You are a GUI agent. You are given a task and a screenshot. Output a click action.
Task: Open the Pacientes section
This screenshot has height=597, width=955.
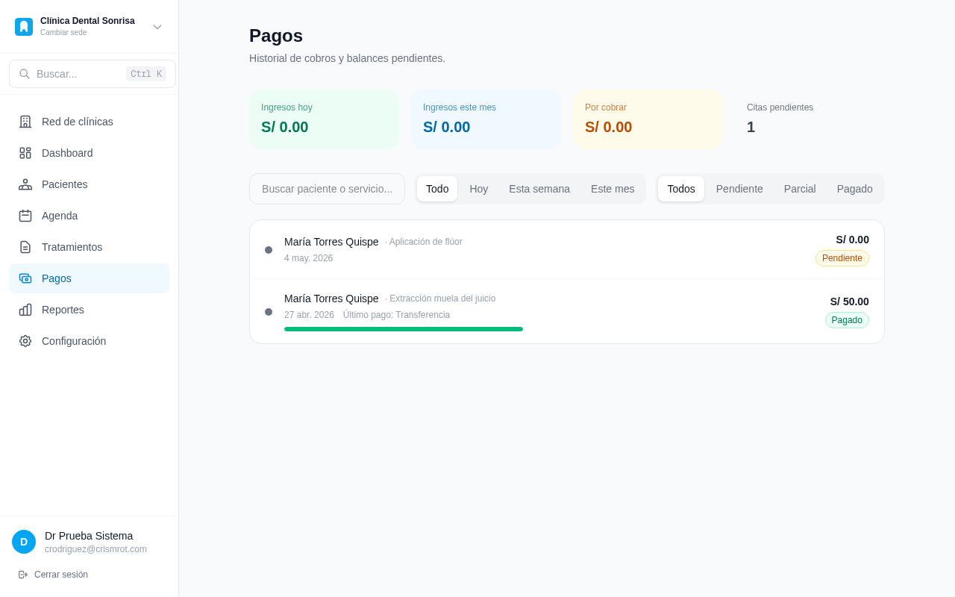coord(90,184)
